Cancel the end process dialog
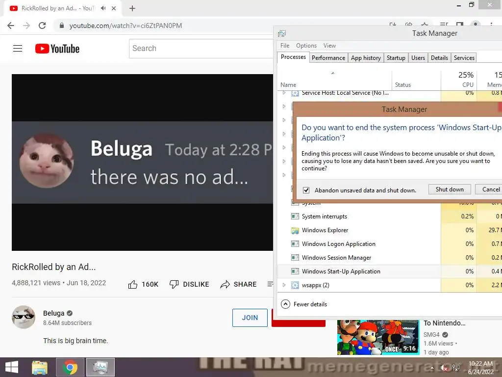The height and width of the screenshot is (377, 502). pos(489,189)
